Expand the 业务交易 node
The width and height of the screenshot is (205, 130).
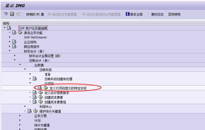20,116
